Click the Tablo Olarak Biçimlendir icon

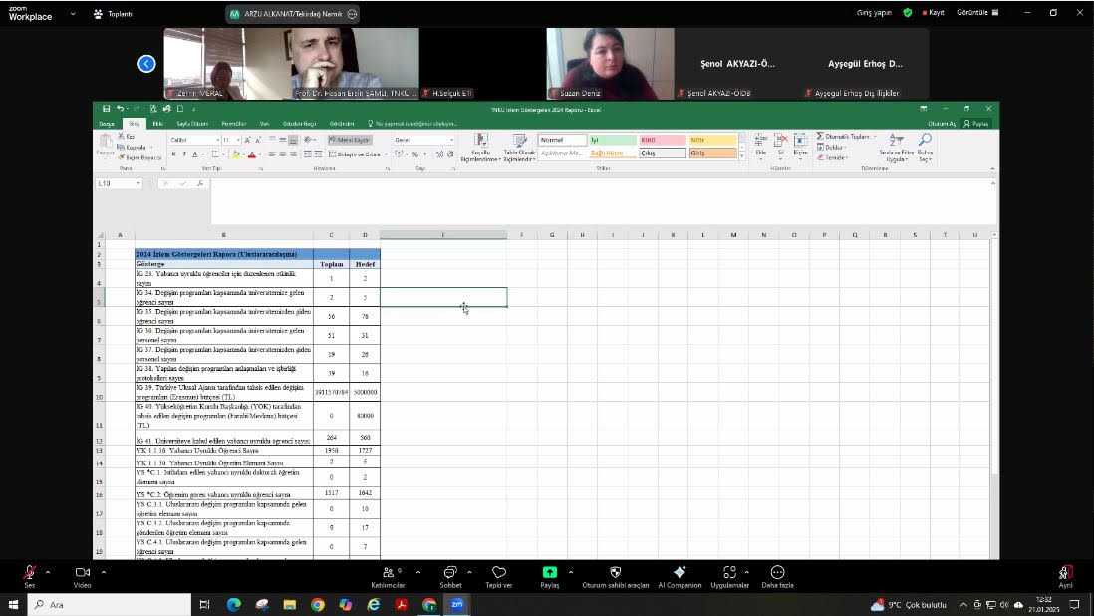point(520,141)
